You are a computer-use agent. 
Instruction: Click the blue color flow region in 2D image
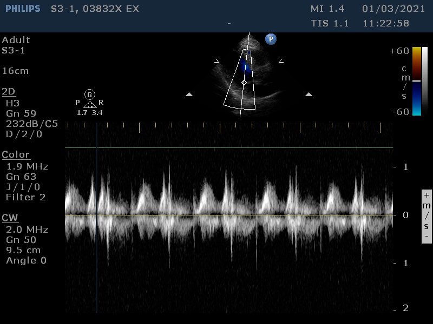[247, 66]
